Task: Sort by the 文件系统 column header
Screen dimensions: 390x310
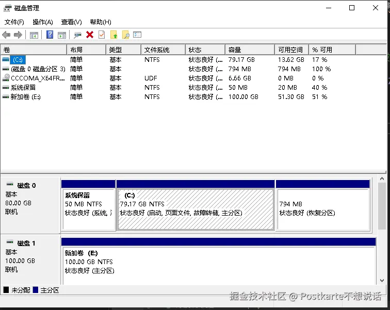Action: point(164,50)
